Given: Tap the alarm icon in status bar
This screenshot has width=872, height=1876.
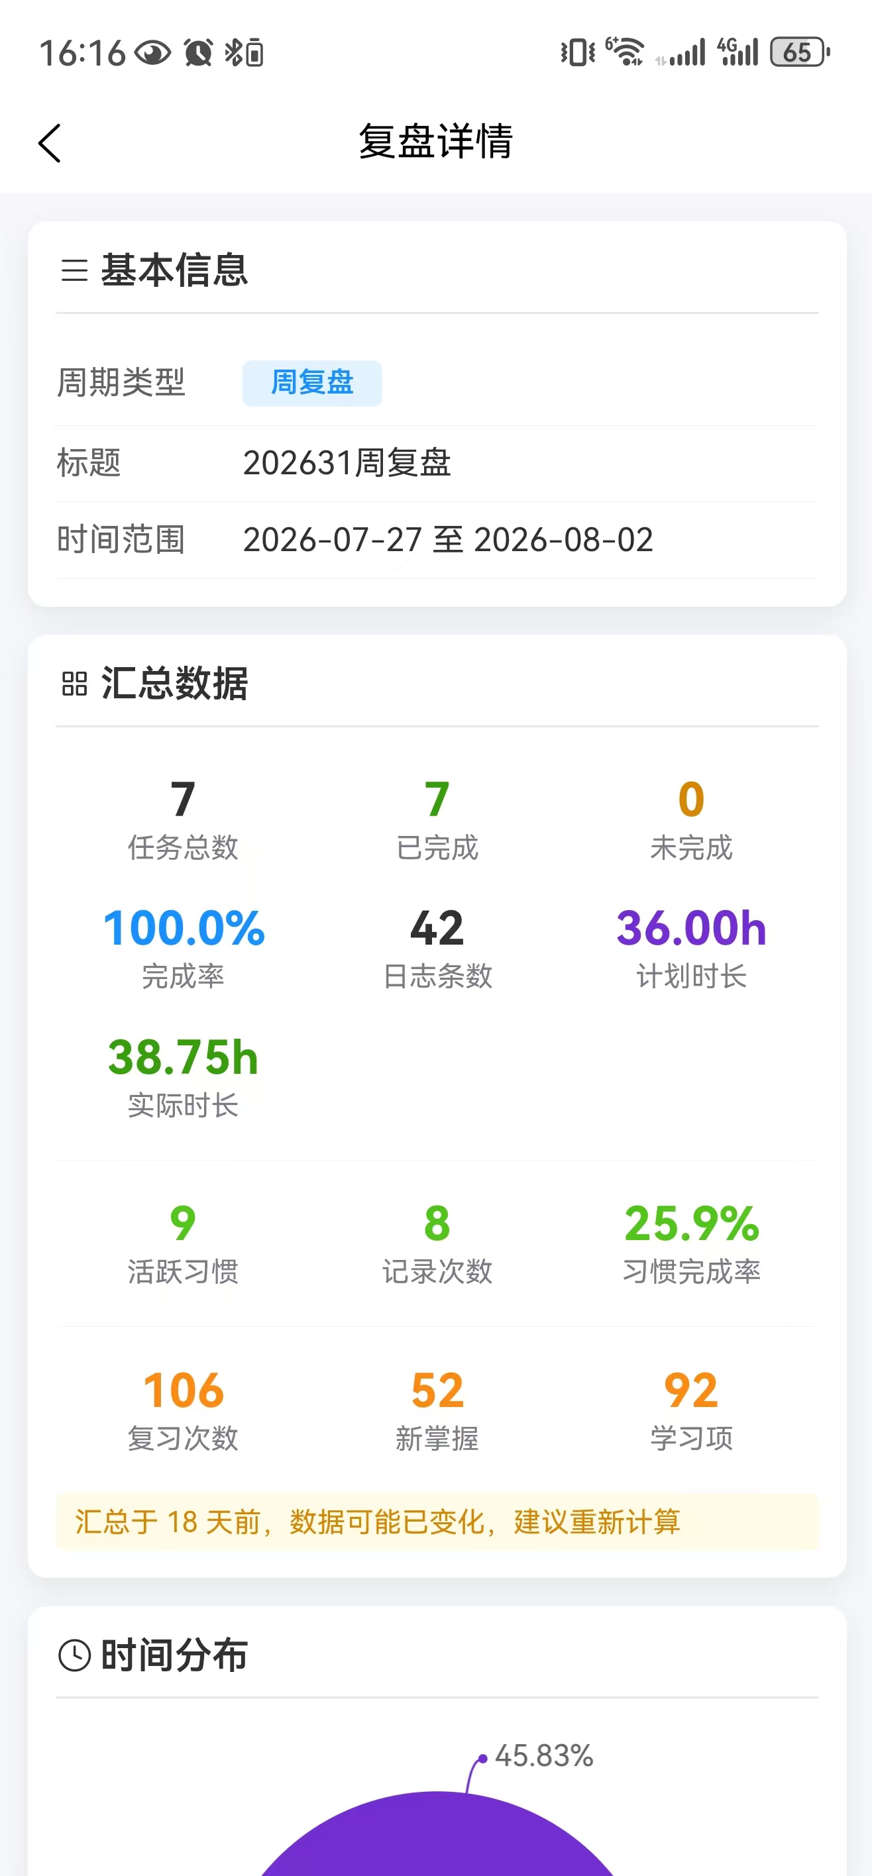Looking at the screenshot, I should 198,52.
